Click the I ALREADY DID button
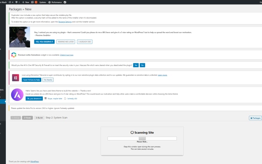This screenshot has width=262, height=164. tap(84, 42)
